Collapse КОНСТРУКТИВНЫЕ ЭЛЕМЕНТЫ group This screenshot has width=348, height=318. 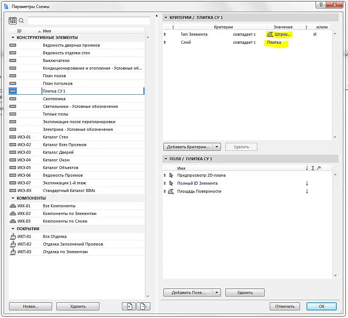click(x=13, y=38)
